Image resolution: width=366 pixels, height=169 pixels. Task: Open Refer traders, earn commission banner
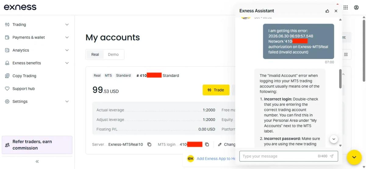coord(37,145)
